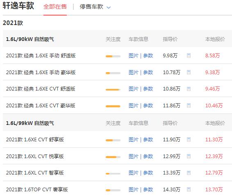Click attention bar of 1.6XL CVT 悦享版
This screenshot has width=232, height=195.
tap(113, 157)
